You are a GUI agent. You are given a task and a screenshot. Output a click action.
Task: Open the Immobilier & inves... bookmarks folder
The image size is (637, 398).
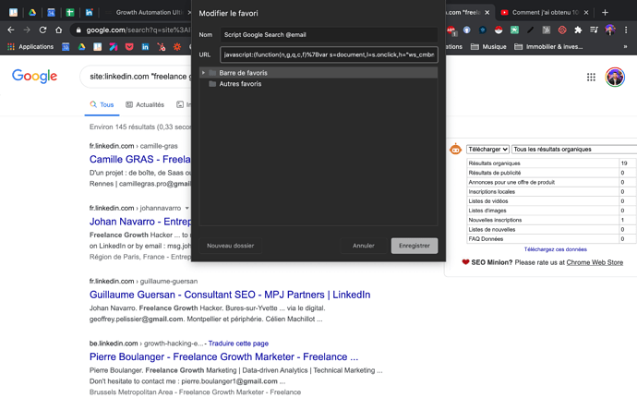[548, 47]
